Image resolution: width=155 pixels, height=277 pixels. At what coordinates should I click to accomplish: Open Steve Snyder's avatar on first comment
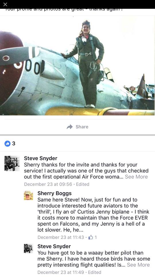click(x=12, y=163)
